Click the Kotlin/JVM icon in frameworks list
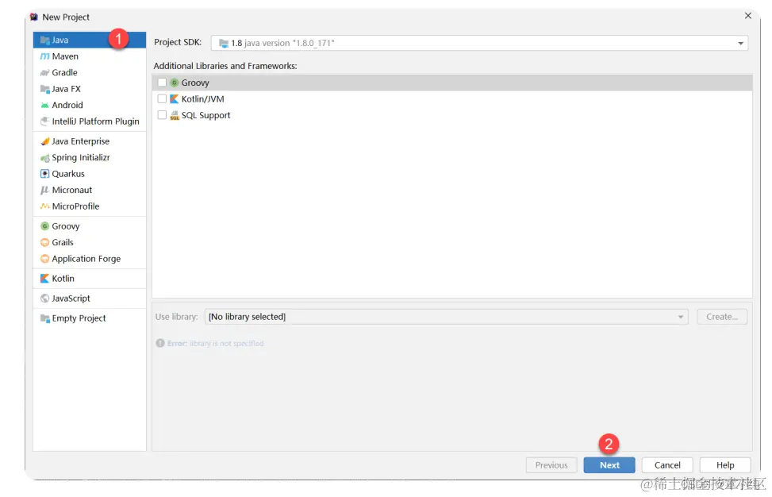 [x=175, y=99]
